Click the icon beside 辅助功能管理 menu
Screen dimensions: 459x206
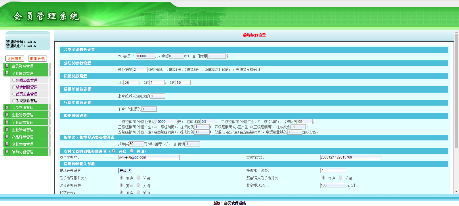pyautogui.click(x=7, y=152)
